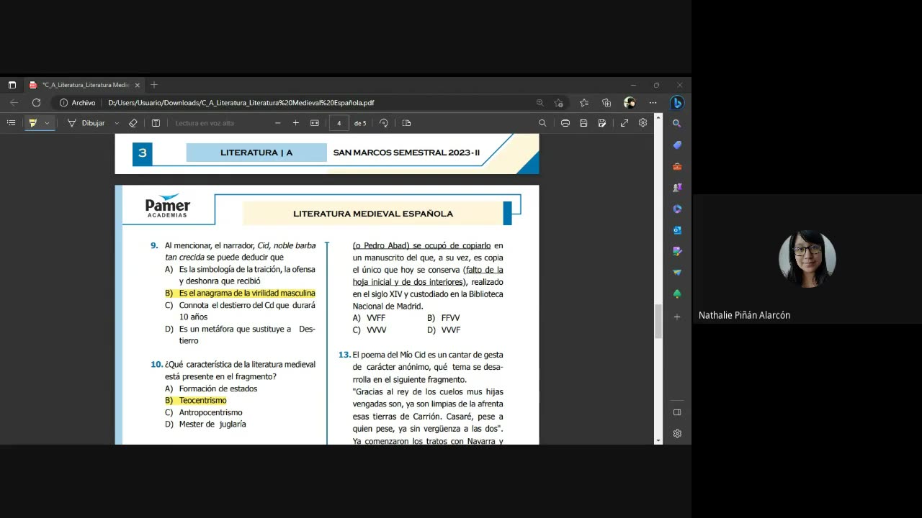Open the Shopping tag sidebar icon
The image size is (922, 518).
[676, 145]
